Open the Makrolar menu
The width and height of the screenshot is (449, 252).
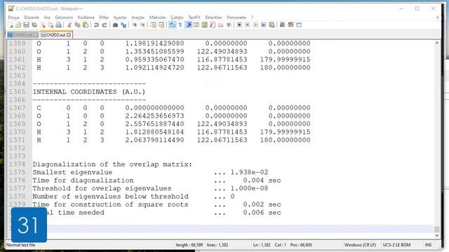(x=157, y=17)
